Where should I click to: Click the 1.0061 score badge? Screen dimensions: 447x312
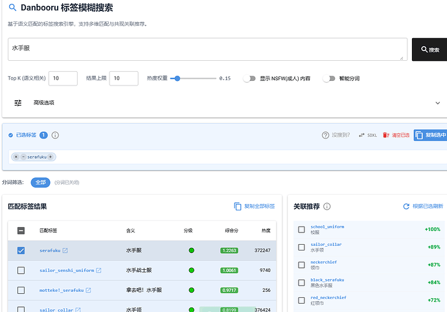tap(229, 271)
